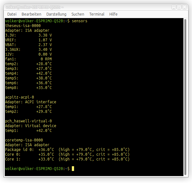Click the 'crit = +85.0°C)' on Package row
Image resolution: width=192 pixels, height=184 pixels.
coord(113,150)
